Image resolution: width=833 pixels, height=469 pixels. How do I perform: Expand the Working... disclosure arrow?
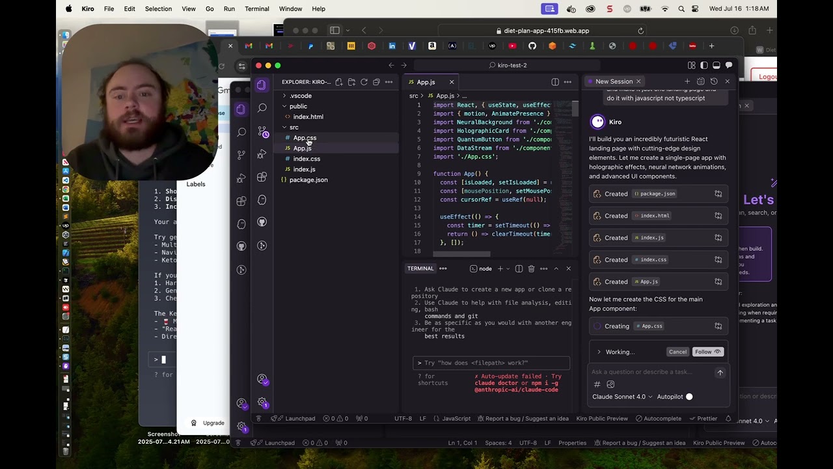pos(599,352)
